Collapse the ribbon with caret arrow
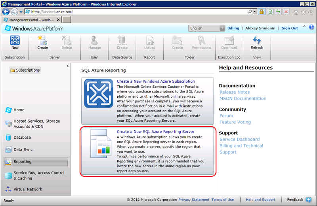Viewport: 317px width, 206px height. [304, 26]
